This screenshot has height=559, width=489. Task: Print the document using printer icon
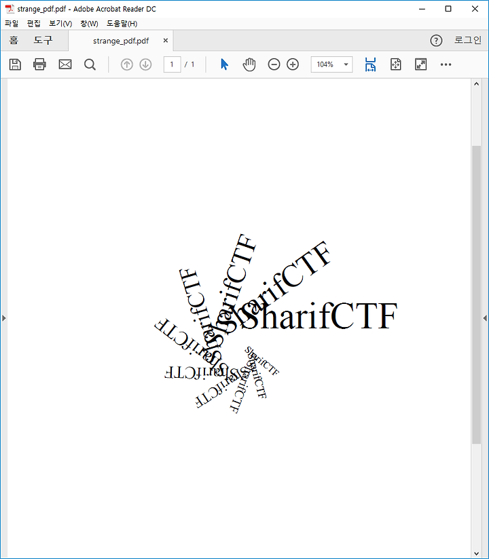coord(39,64)
